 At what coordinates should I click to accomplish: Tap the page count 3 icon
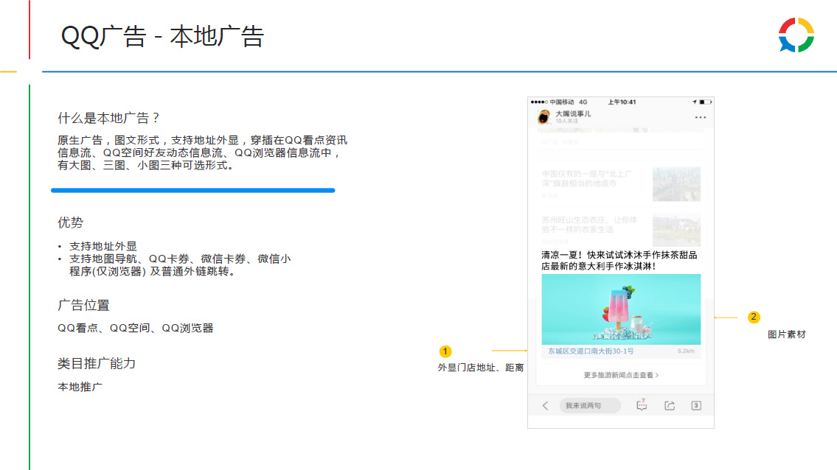click(696, 405)
